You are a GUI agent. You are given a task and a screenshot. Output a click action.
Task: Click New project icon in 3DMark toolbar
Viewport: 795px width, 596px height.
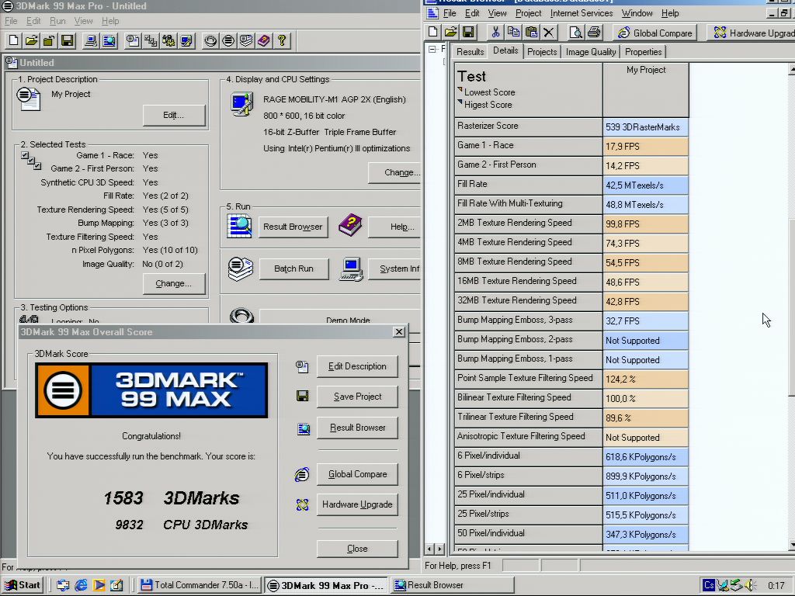coord(14,40)
